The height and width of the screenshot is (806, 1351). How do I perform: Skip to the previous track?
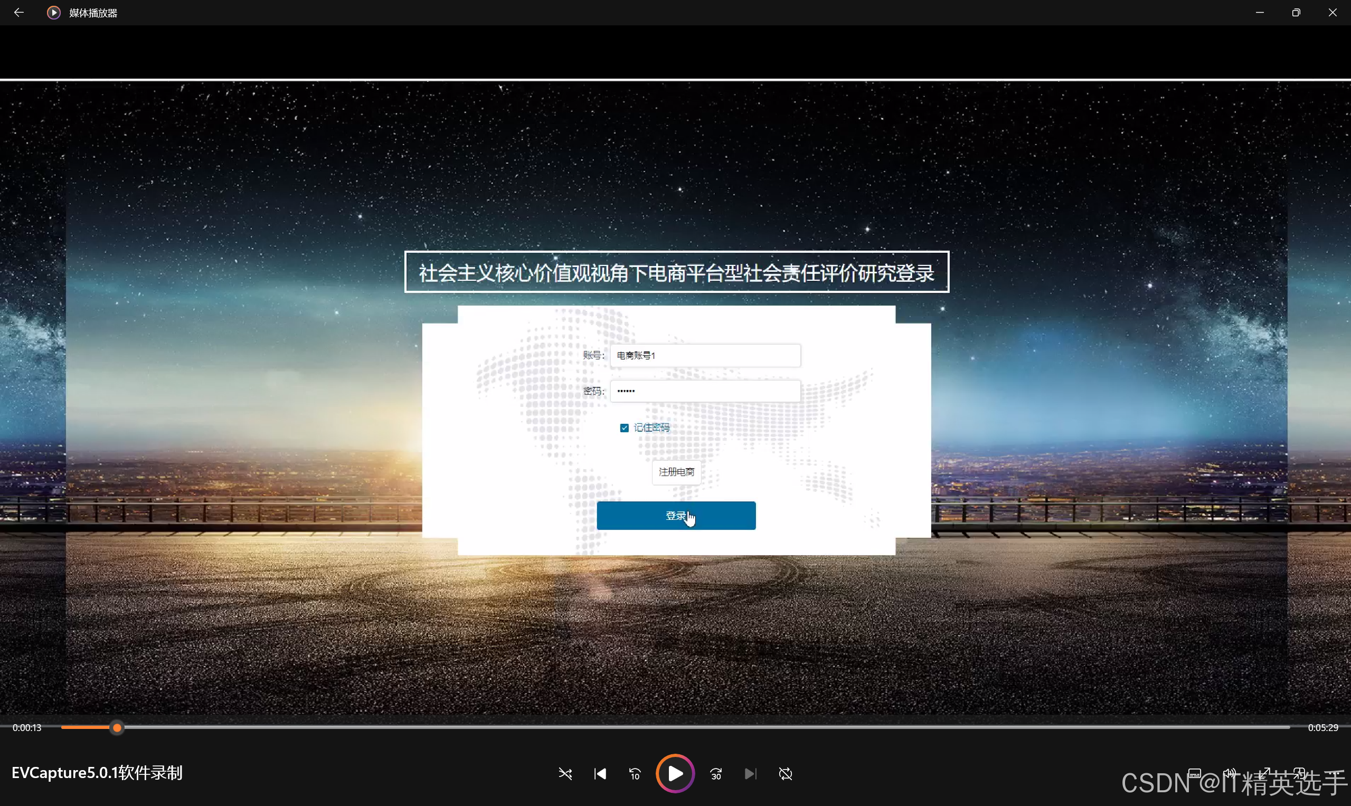[600, 773]
